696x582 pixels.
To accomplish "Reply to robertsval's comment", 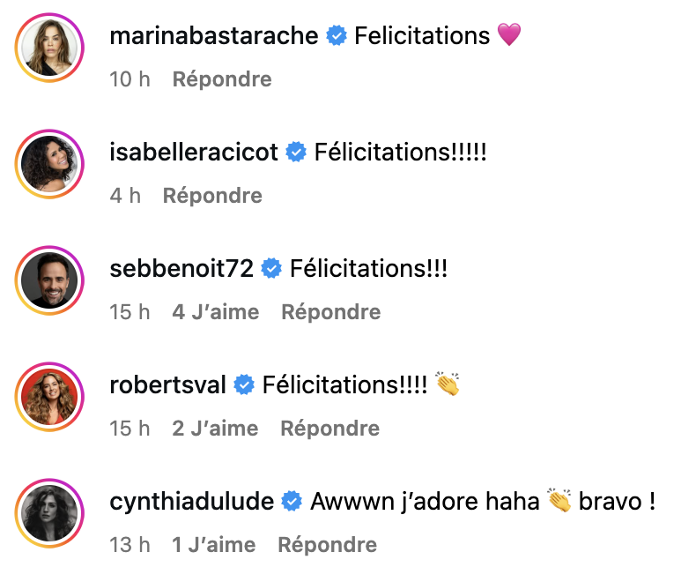I will 330,429.
